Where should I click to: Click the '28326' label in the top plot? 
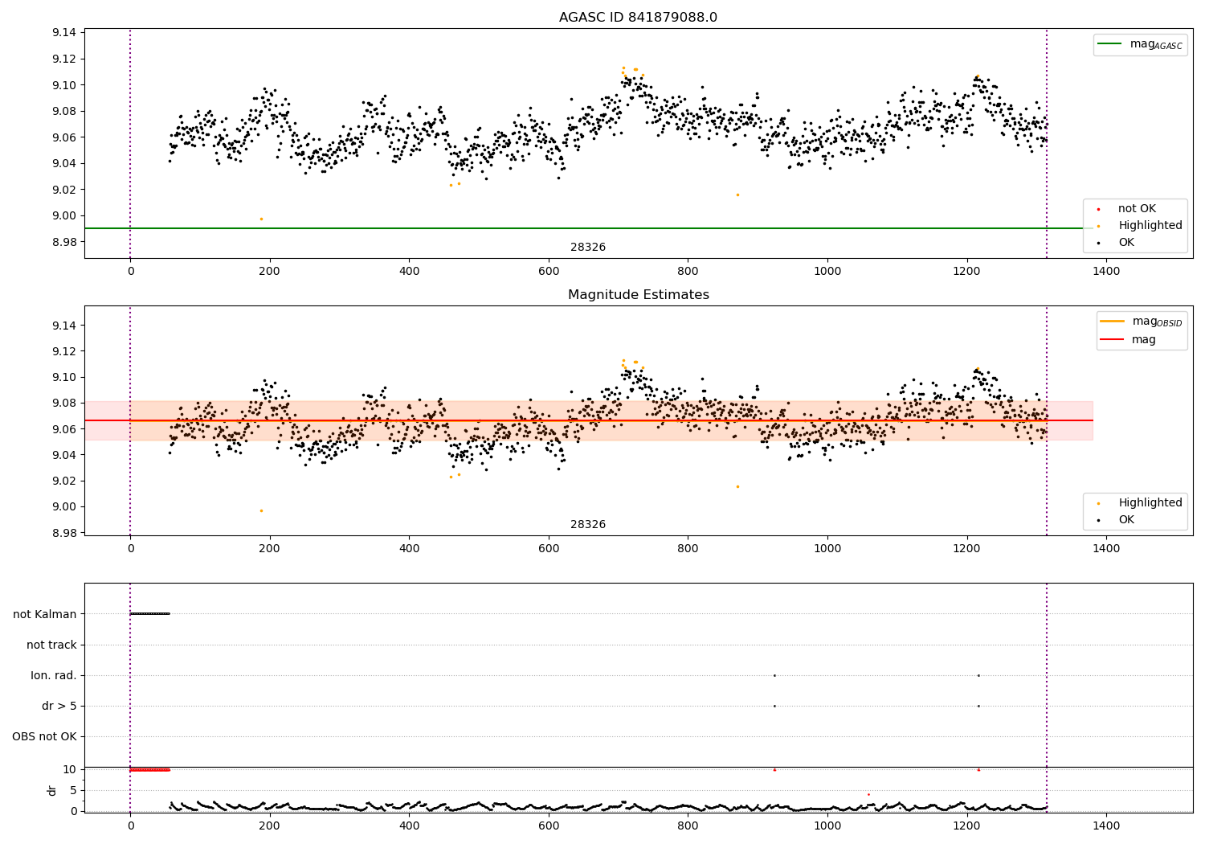[588, 248]
